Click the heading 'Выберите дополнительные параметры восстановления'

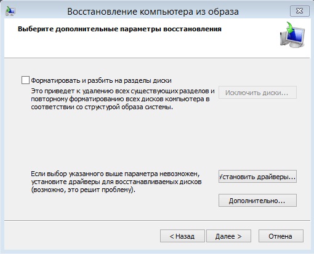coord(119,29)
